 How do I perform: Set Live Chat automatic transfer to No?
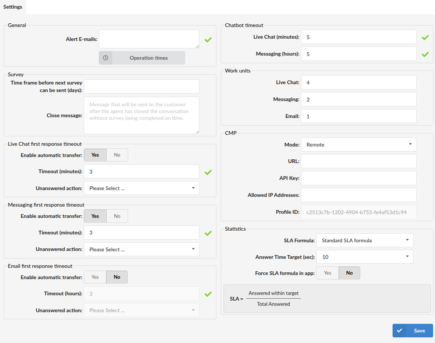117,155
